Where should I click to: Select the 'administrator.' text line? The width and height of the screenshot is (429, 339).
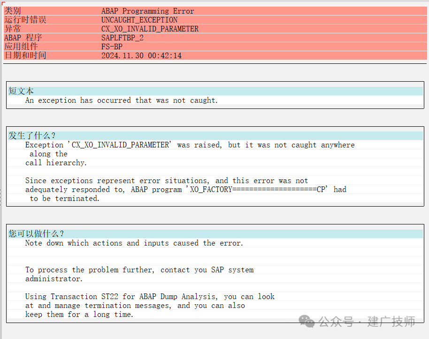[54, 279]
